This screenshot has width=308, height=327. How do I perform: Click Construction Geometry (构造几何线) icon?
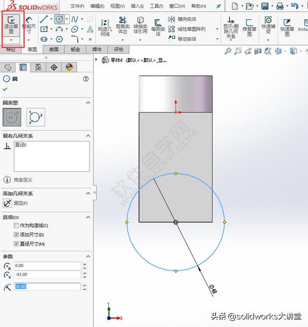[x=105, y=27]
